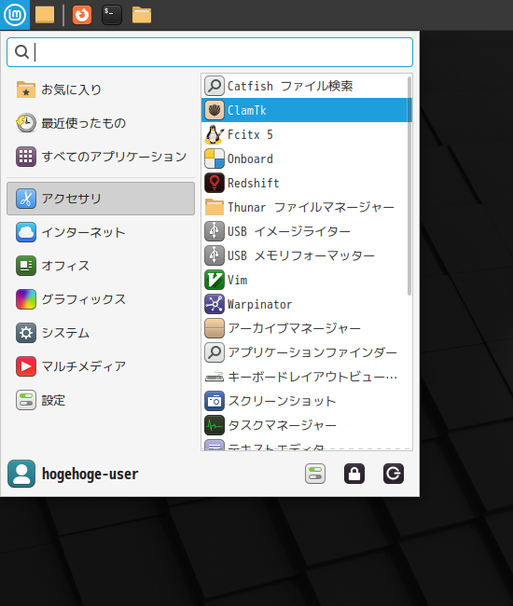Select the インターネット category
The image size is (513, 606).
[x=101, y=232]
